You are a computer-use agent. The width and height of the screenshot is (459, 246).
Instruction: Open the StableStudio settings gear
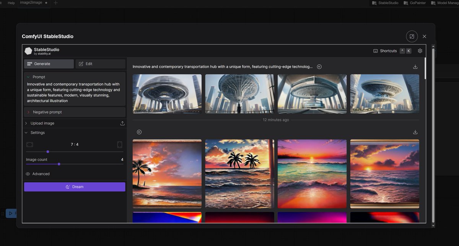click(420, 51)
